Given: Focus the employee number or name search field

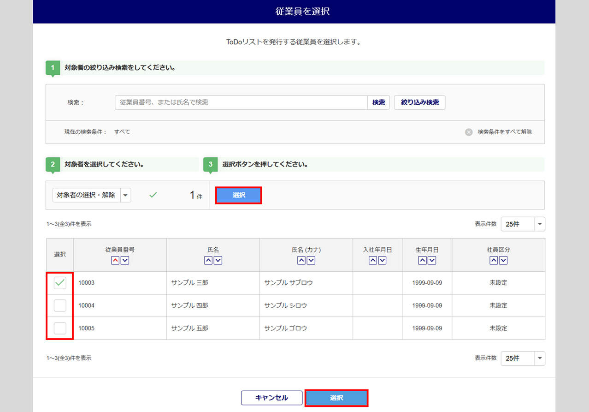Looking at the screenshot, I should click(241, 102).
